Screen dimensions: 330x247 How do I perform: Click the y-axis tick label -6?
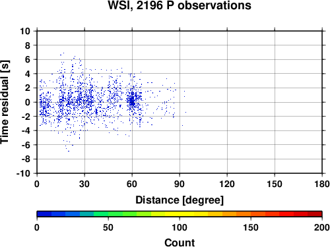coord(26,145)
